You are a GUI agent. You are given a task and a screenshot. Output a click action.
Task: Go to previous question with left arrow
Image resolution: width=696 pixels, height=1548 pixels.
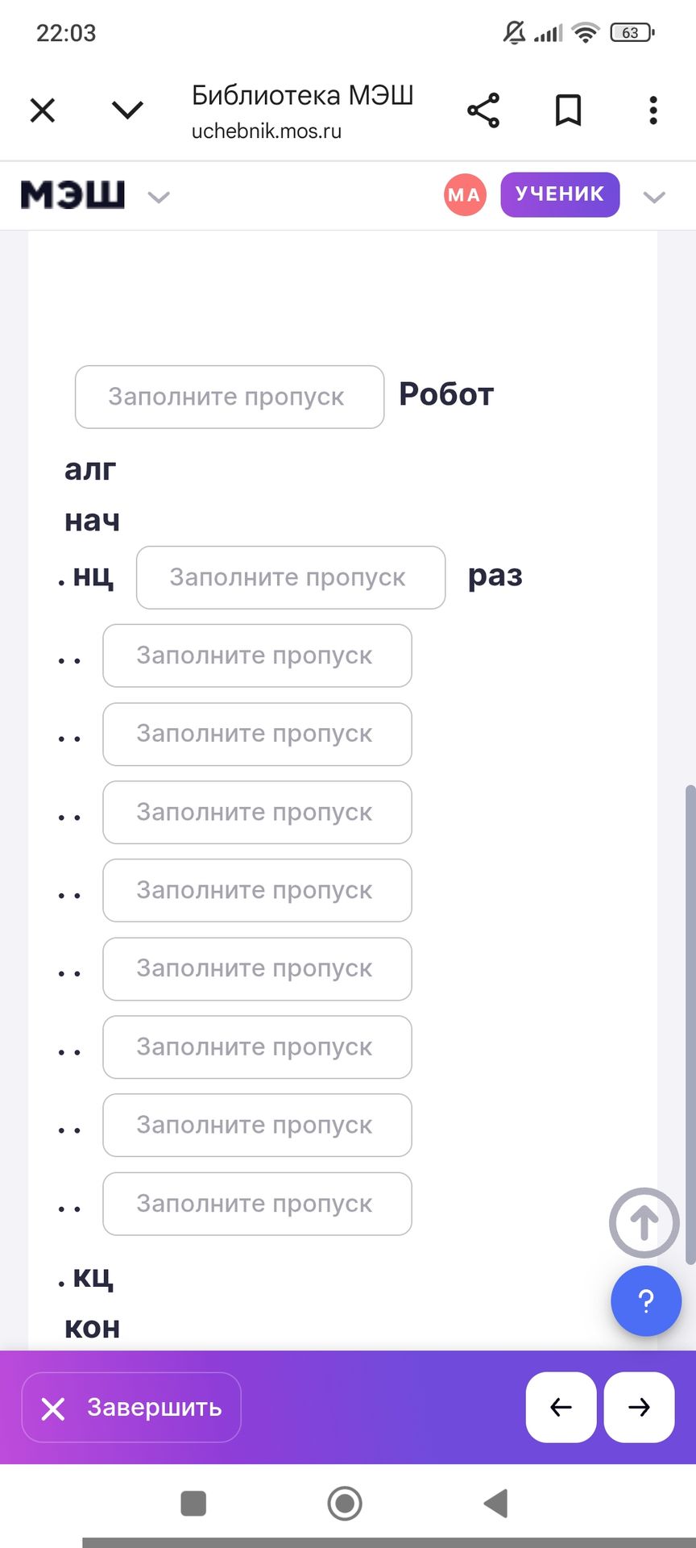561,1407
